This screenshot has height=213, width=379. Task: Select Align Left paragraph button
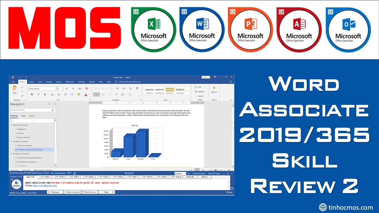(x=97, y=94)
